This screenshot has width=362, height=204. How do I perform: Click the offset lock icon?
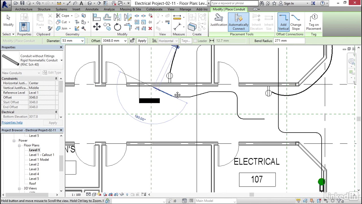click(132, 41)
